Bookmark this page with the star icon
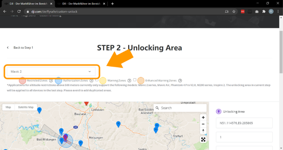Viewport: 283px width, 150px height. (x=234, y=12)
